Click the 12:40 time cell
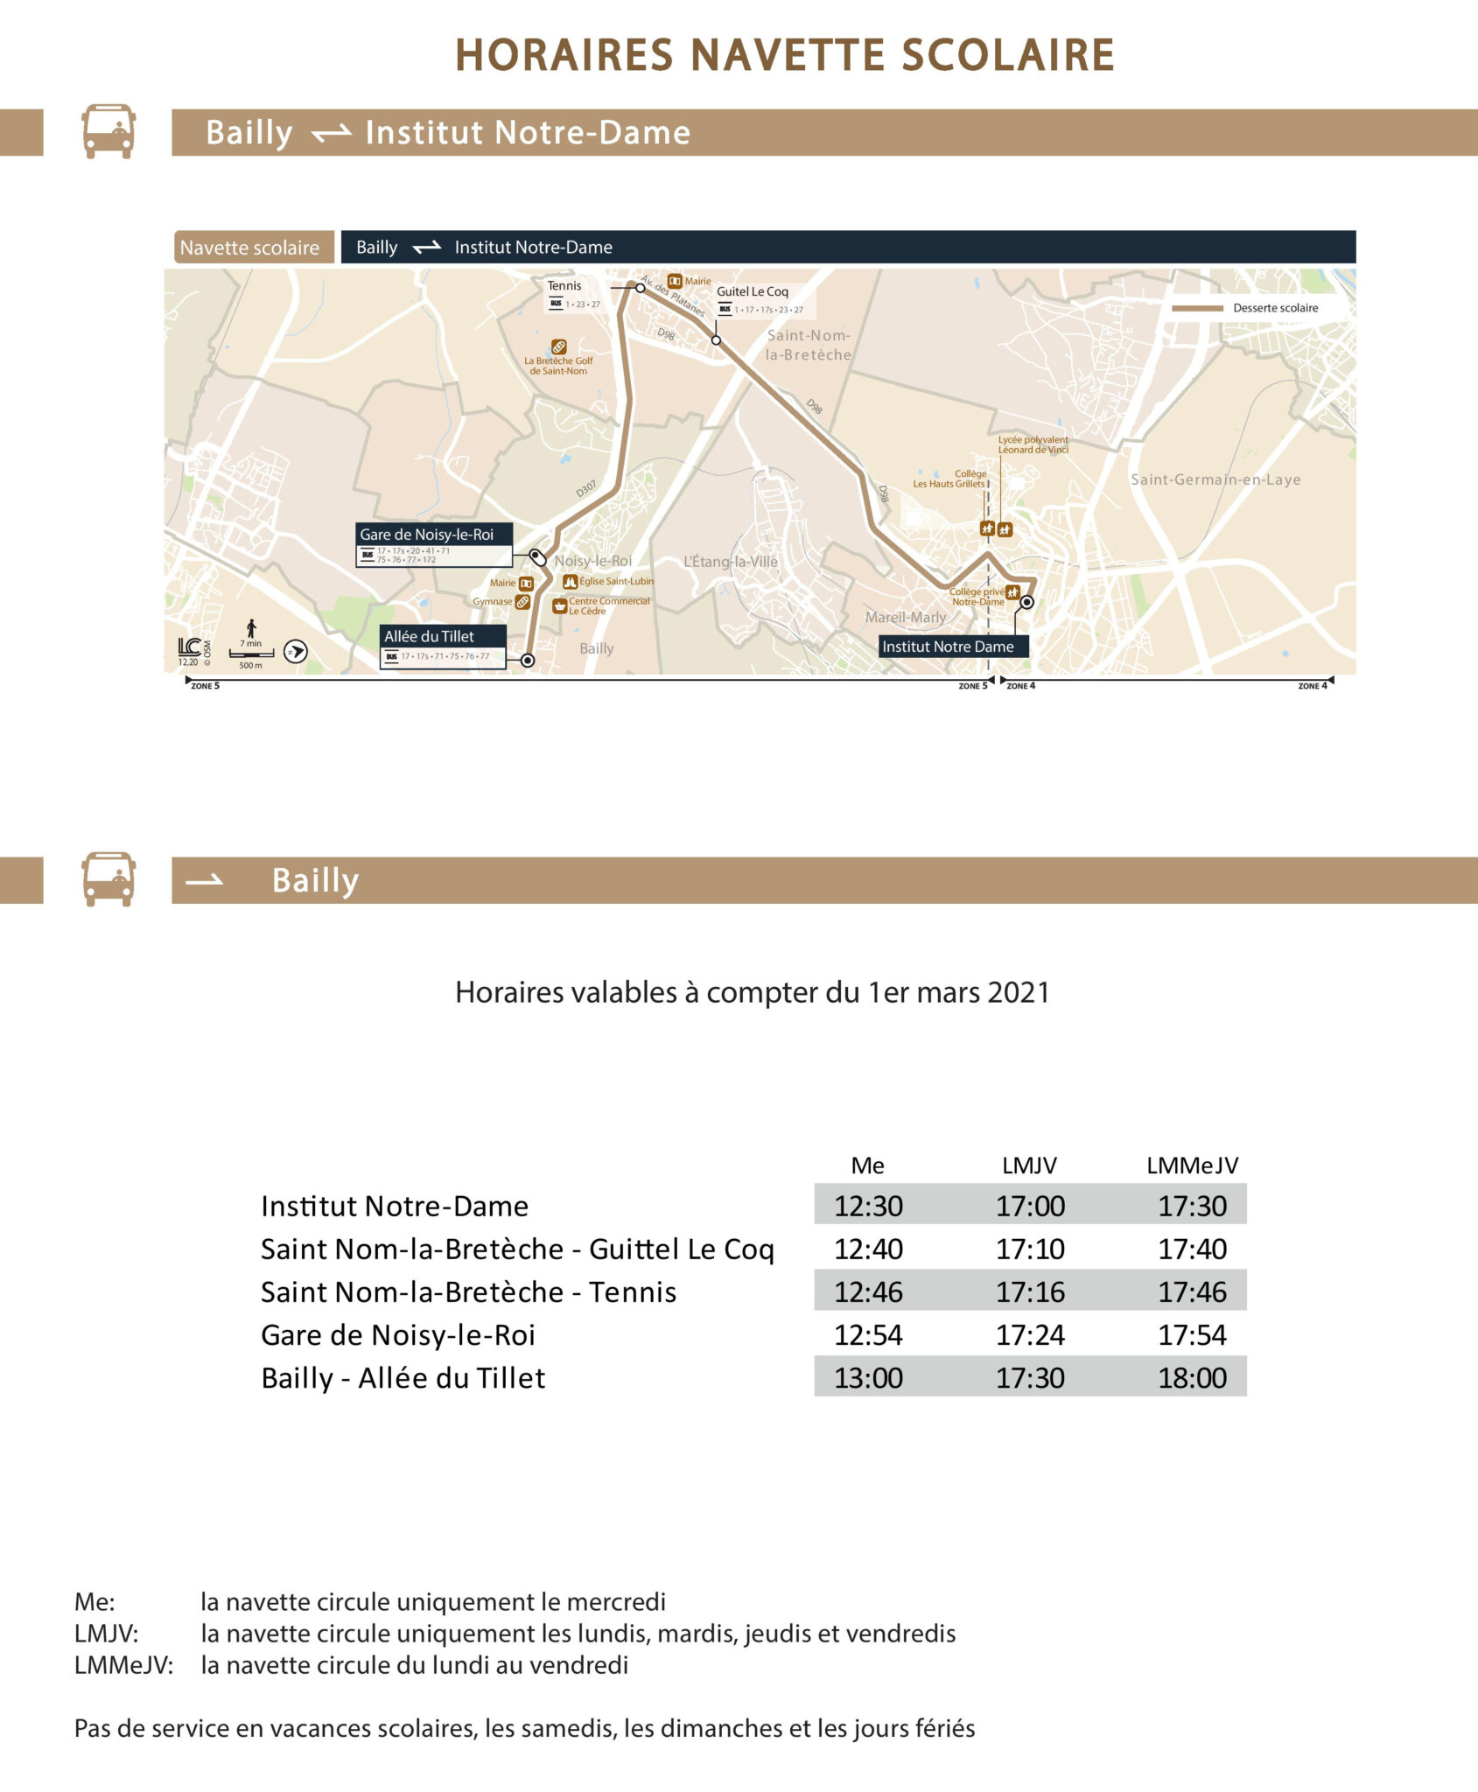This screenshot has width=1478, height=1792. (x=868, y=1249)
